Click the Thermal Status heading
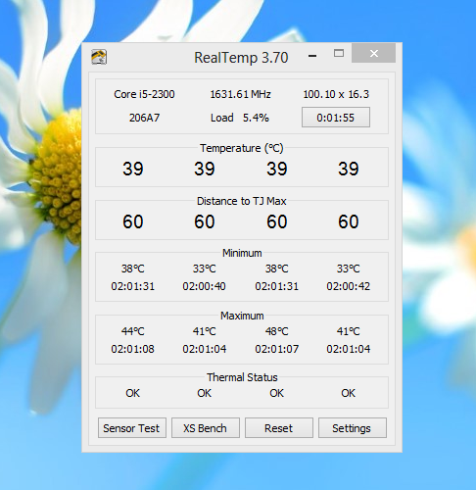The height and width of the screenshot is (490, 476). [242, 377]
